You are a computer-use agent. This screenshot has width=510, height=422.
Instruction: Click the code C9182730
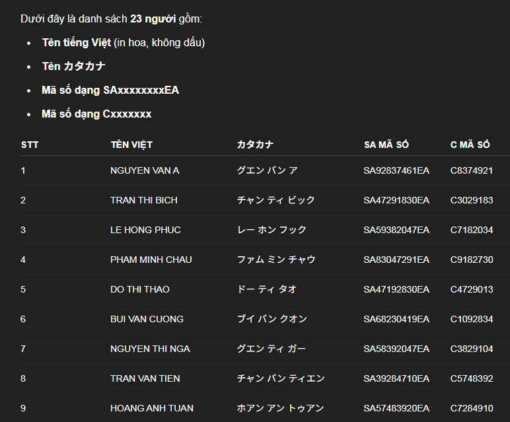(x=472, y=260)
